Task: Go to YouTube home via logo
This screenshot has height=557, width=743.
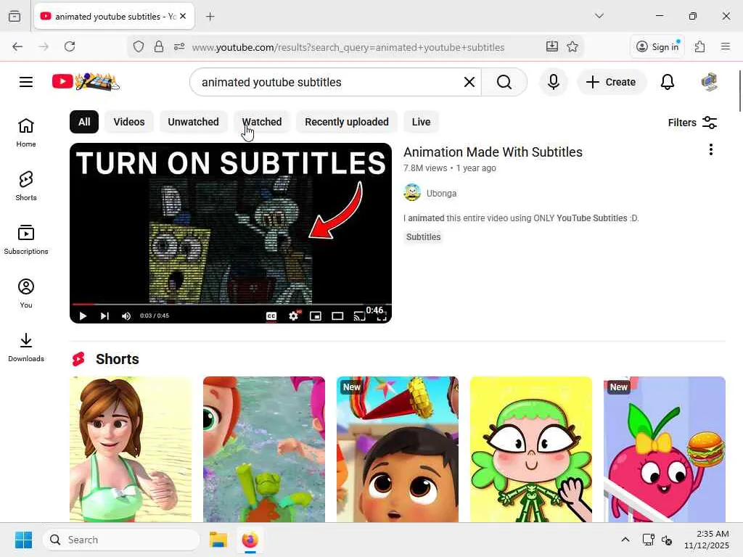Action: click(x=86, y=82)
